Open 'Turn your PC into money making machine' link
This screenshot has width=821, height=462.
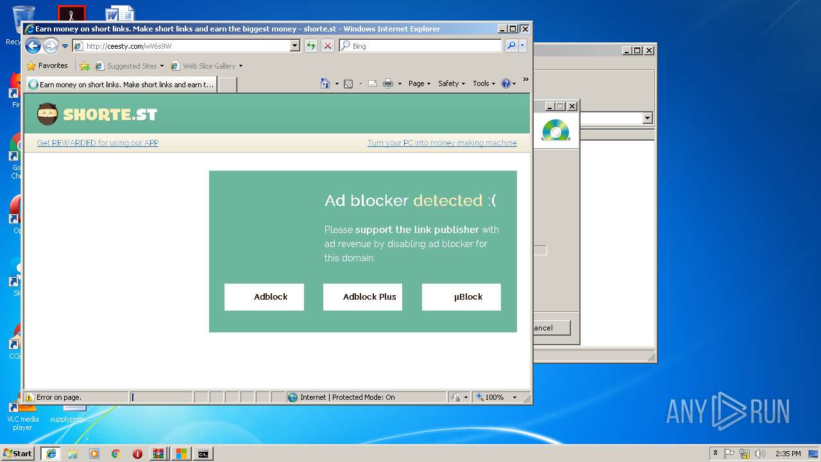(x=442, y=142)
